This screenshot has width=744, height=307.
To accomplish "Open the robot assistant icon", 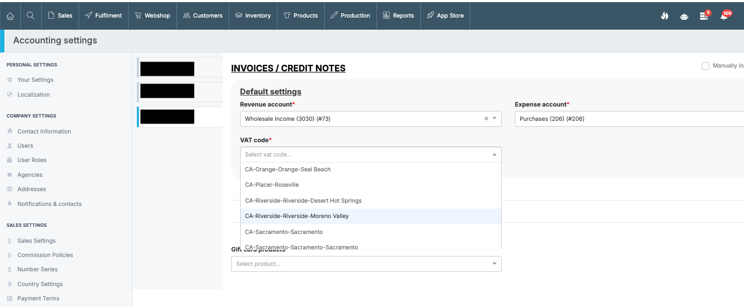I will tap(684, 16).
